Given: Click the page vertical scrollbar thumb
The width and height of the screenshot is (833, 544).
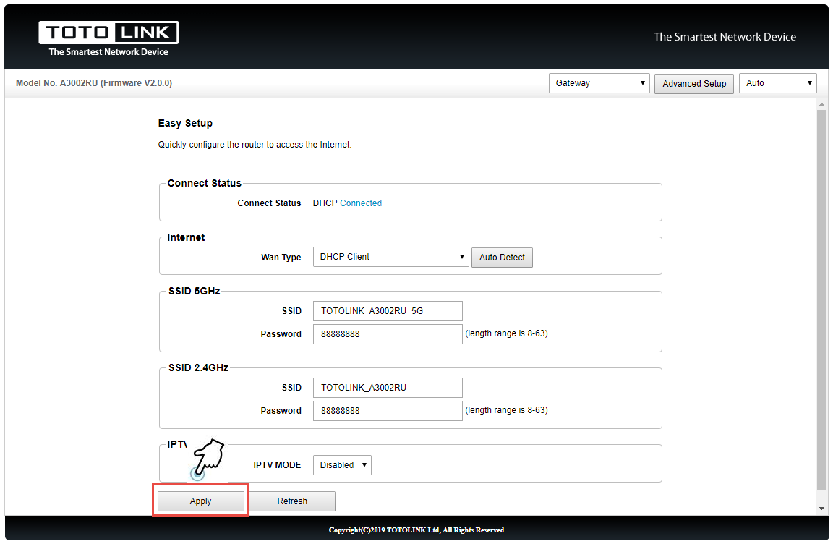Looking at the screenshot, I should tap(822, 300).
